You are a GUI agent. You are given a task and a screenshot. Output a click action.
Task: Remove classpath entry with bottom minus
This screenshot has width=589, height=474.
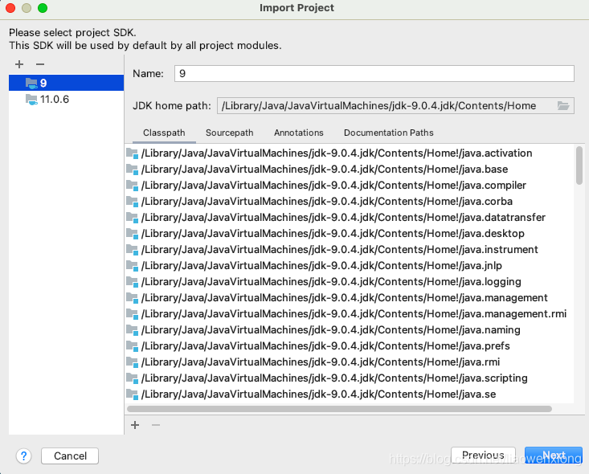(156, 425)
